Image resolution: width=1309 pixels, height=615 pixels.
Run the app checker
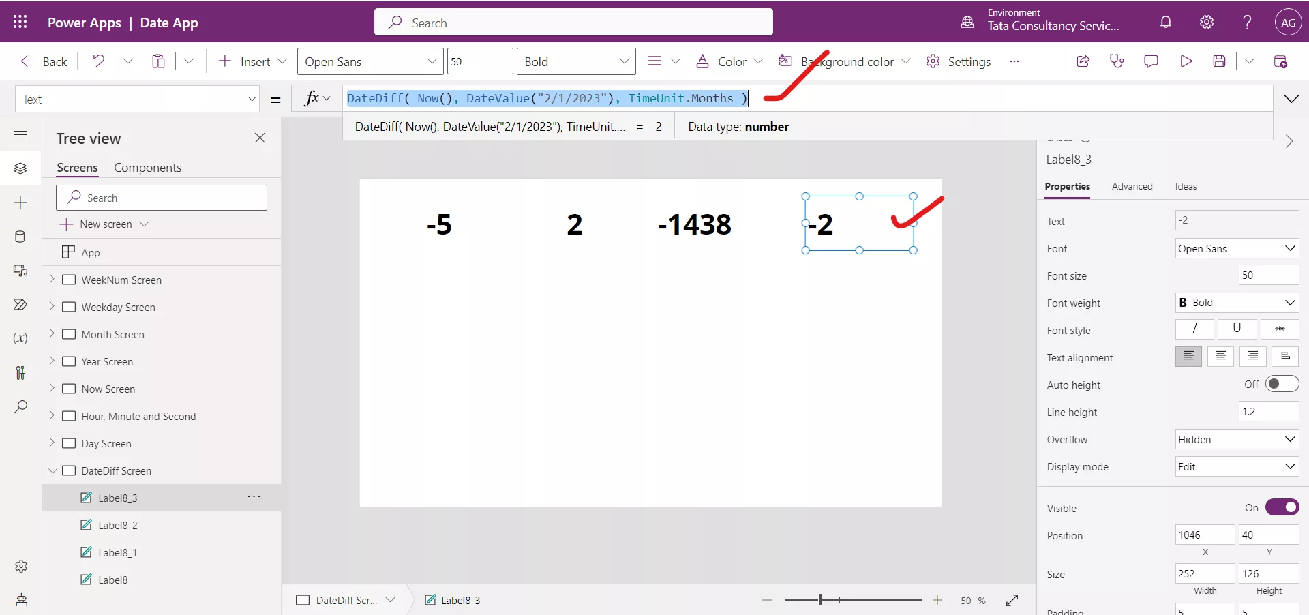(1117, 61)
